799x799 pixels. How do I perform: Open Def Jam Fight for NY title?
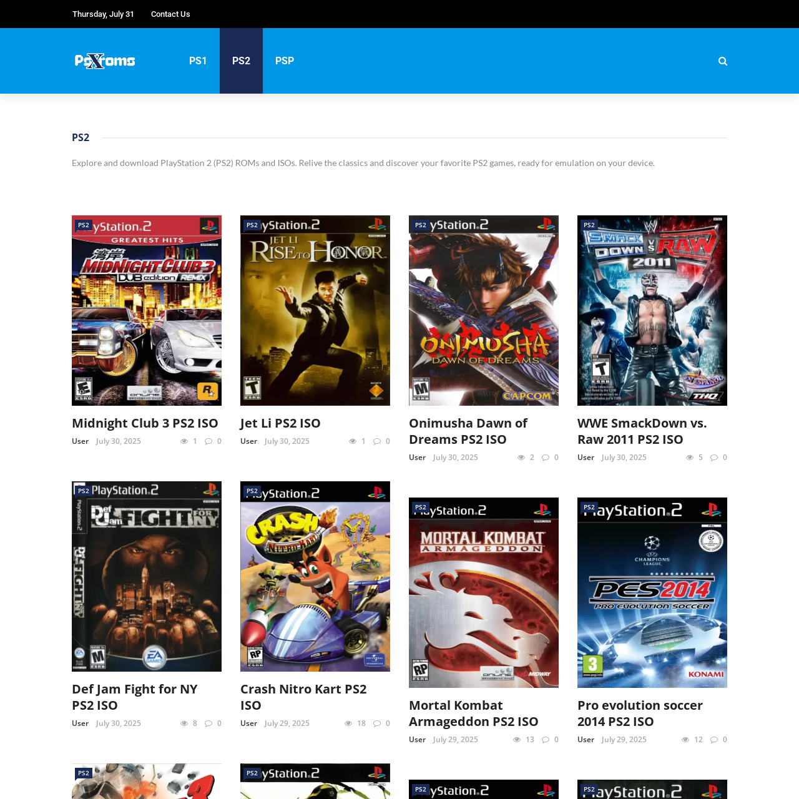(135, 697)
